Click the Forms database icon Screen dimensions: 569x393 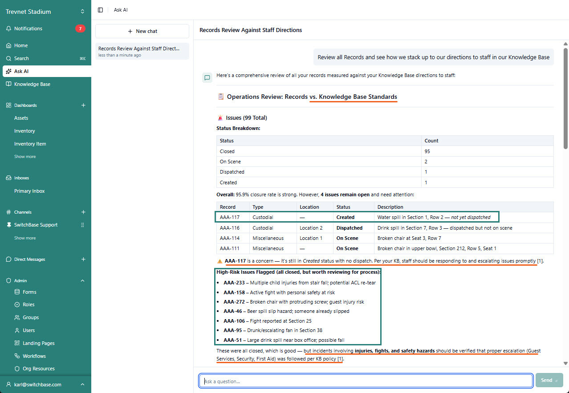(17, 292)
